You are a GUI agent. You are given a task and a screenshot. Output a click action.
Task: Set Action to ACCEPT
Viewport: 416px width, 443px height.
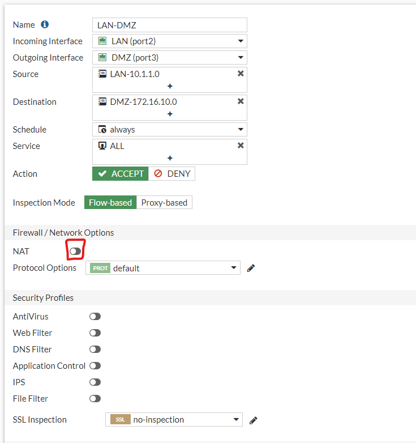pyautogui.click(x=121, y=173)
